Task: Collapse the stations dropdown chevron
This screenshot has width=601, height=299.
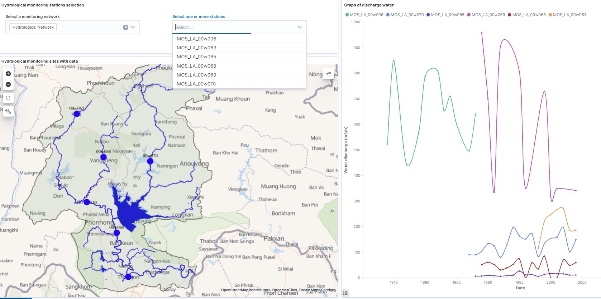Action: [300, 27]
